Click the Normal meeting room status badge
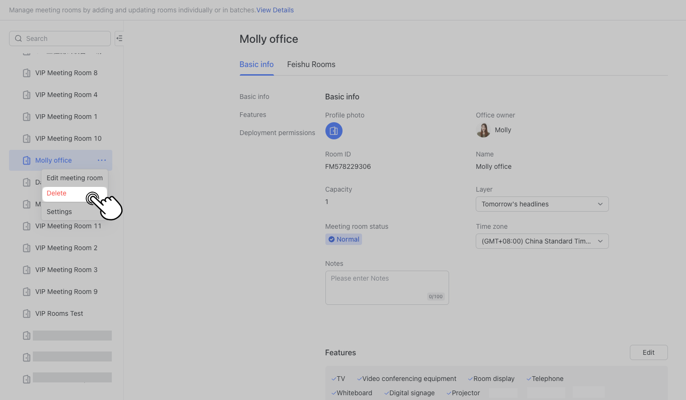Screen dimensions: 686x400 (343, 239)
